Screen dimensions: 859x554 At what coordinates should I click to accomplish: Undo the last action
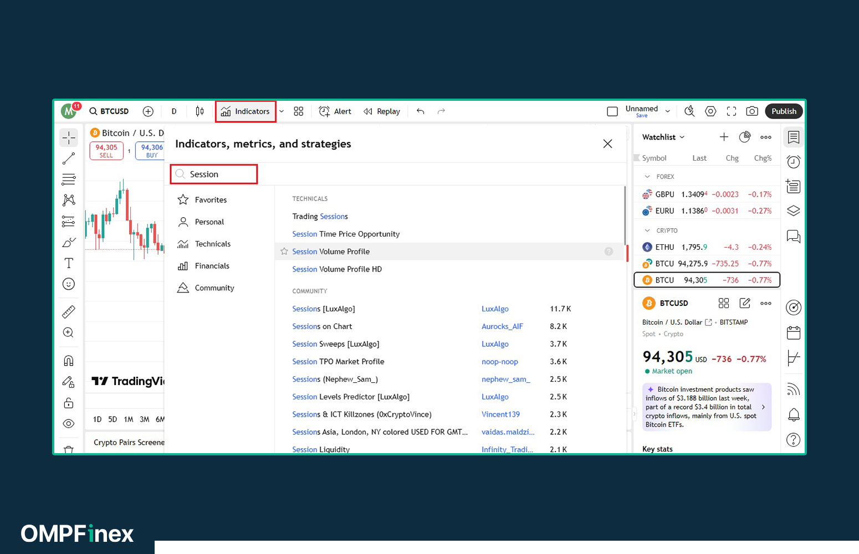421,111
